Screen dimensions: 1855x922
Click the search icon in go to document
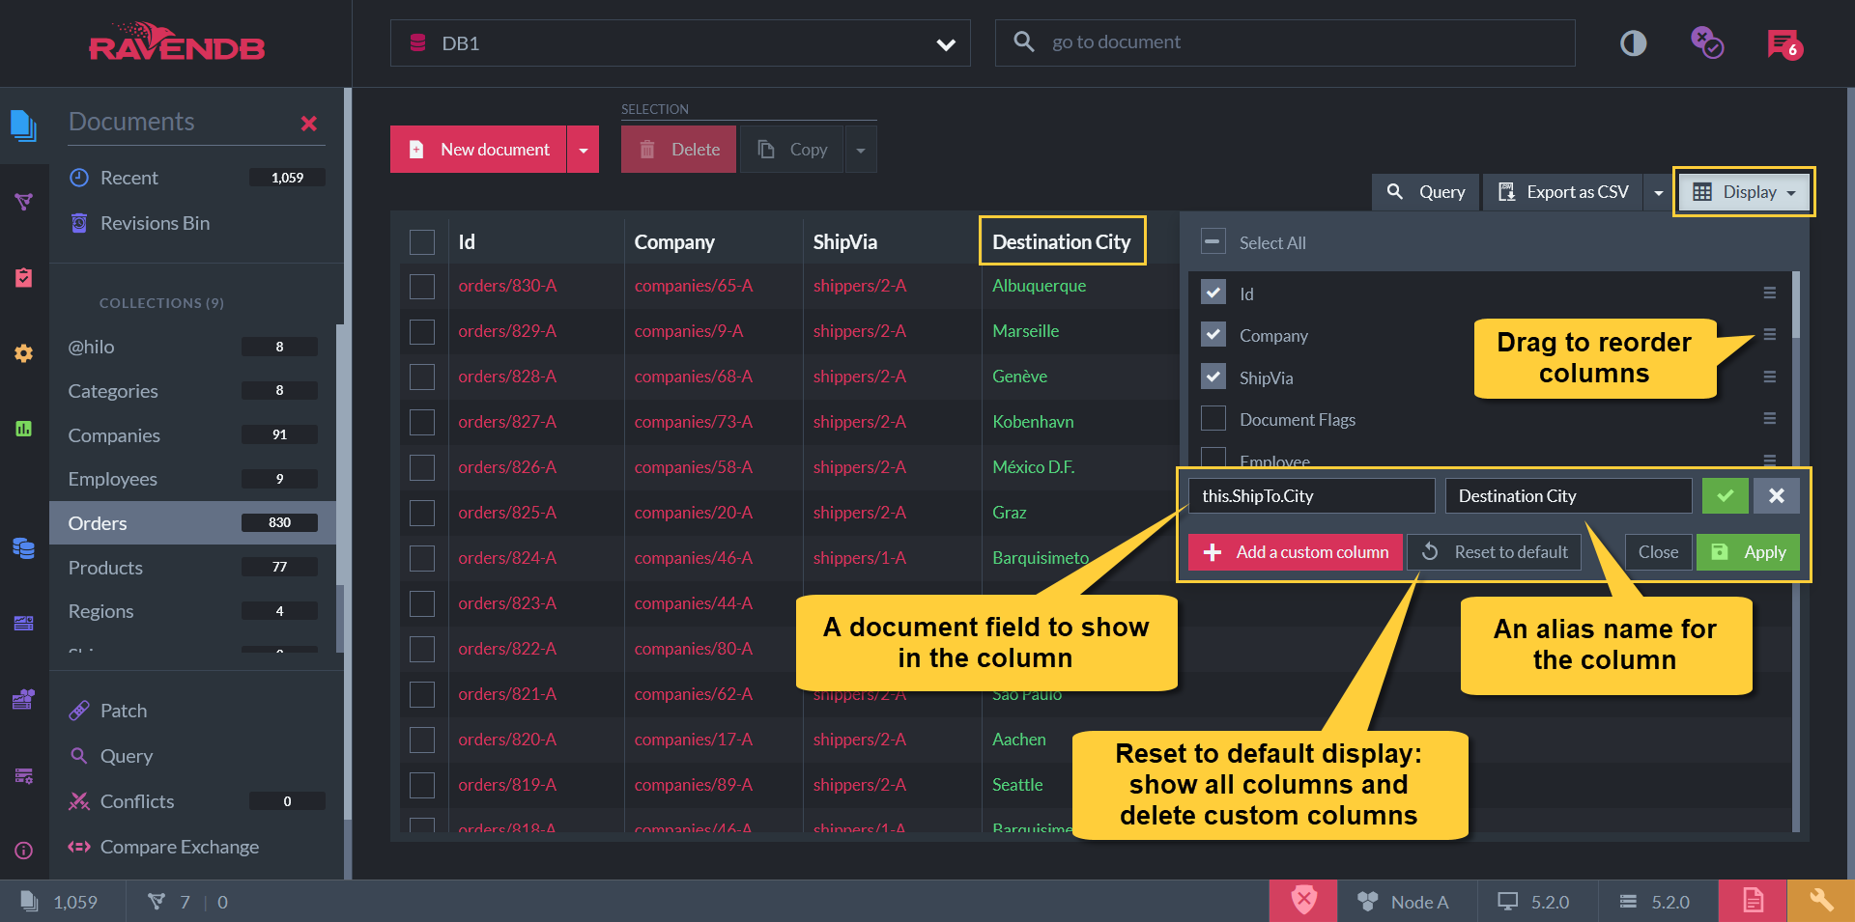click(x=1023, y=42)
